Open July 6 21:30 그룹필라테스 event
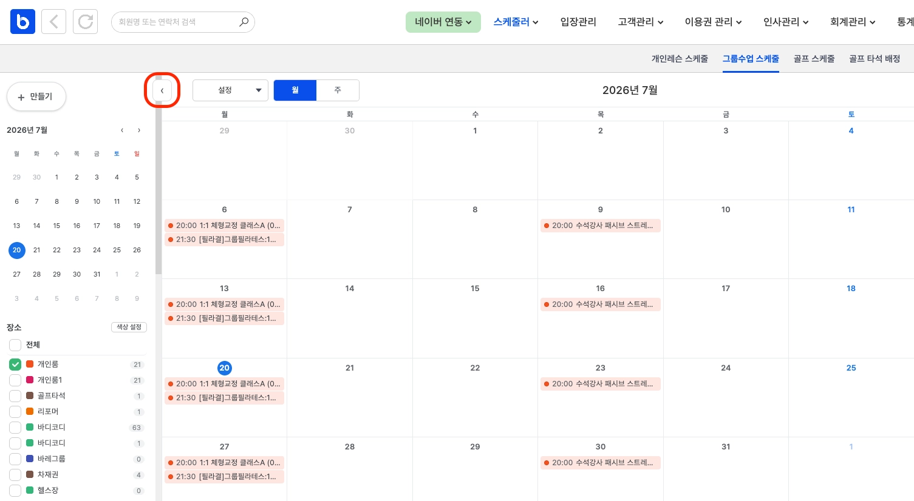Image resolution: width=914 pixels, height=501 pixels. click(x=224, y=240)
